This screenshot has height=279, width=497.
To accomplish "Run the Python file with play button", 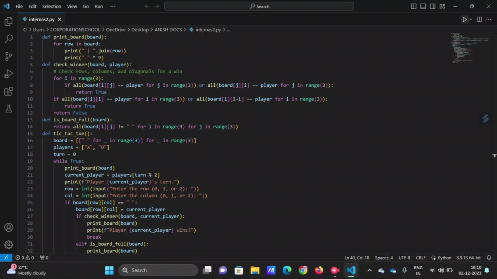I will click(x=464, y=19).
